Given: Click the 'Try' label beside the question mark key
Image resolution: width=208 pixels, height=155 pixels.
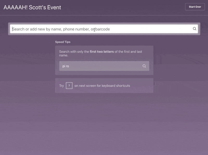Looking at the screenshot, I should coord(61,85).
